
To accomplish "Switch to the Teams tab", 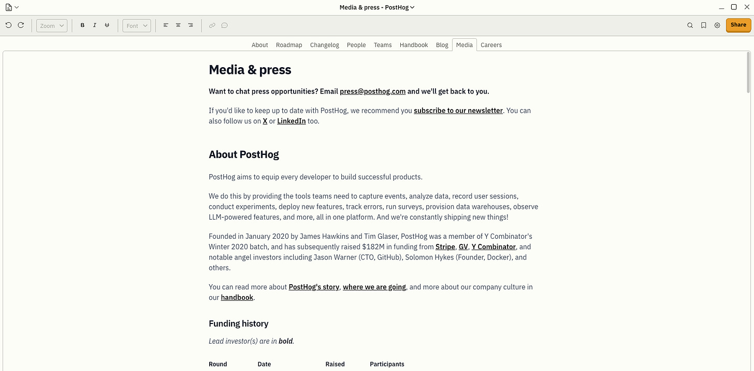I will coord(383,45).
